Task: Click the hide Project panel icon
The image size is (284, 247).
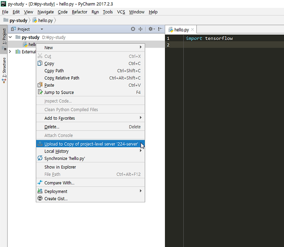Action: click(x=160, y=29)
